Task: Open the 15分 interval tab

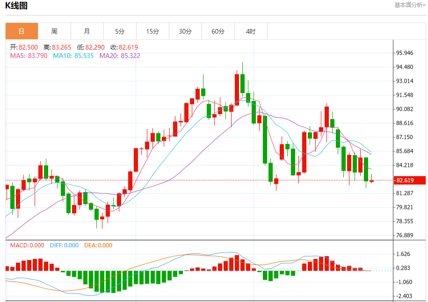Action: pyautogui.click(x=152, y=31)
